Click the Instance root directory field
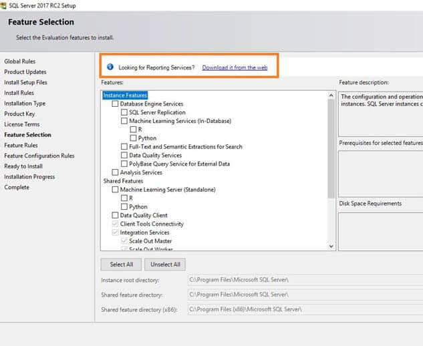Image resolution: width=423 pixels, height=346 pixels. coord(305,280)
